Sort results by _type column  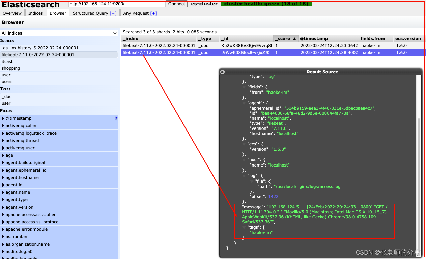tap(208, 38)
